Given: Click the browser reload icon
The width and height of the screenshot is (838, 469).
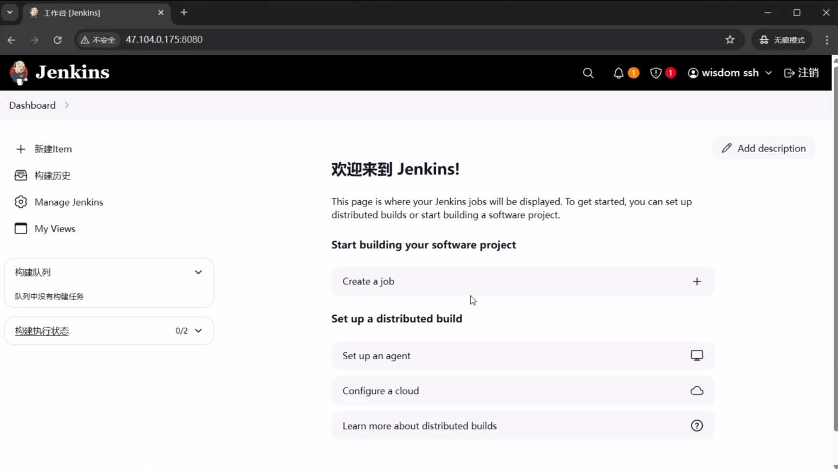Looking at the screenshot, I should coord(57,39).
